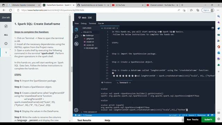The height and width of the screenshot is (125, 222).
Task: Click the Web IDE tab
Action: point(85,18)
